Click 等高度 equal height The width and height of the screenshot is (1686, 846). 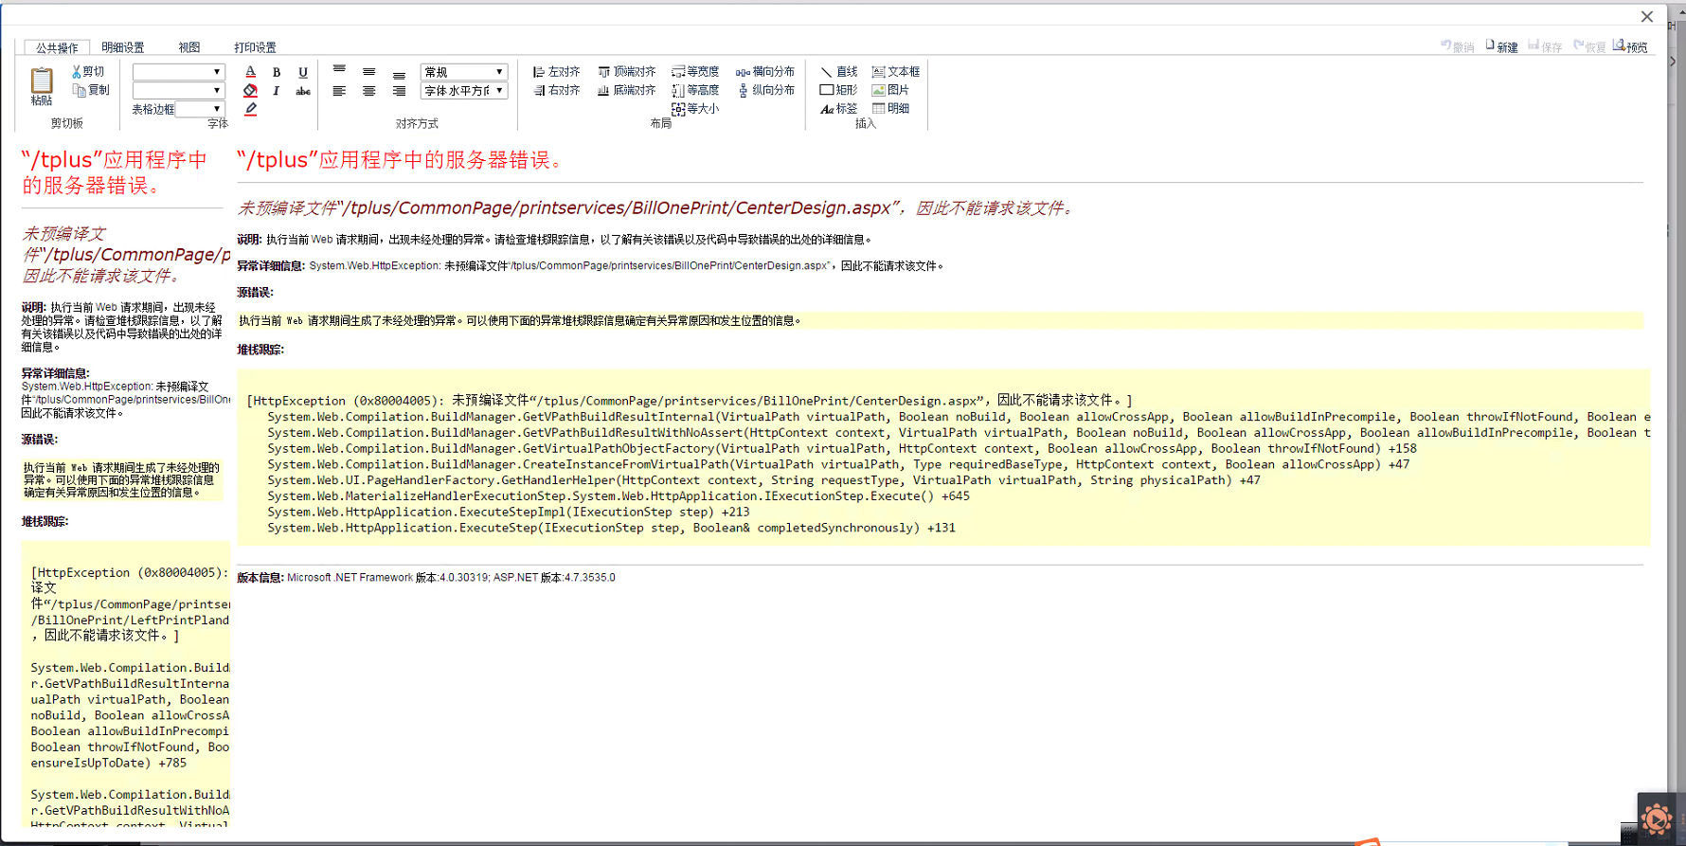tap(695, 90)
